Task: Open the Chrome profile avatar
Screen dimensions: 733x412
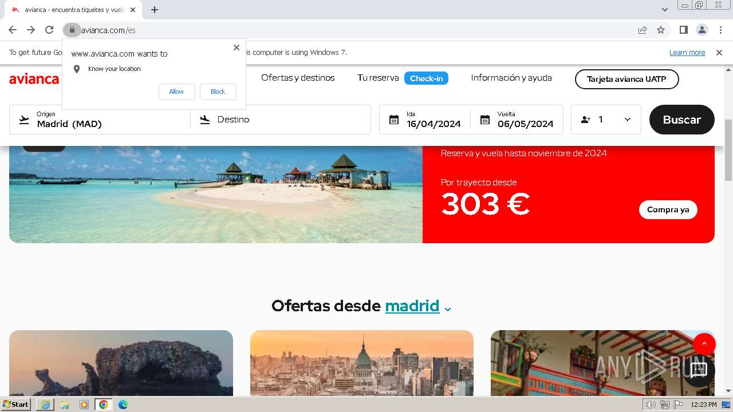Action: [702, 30]
